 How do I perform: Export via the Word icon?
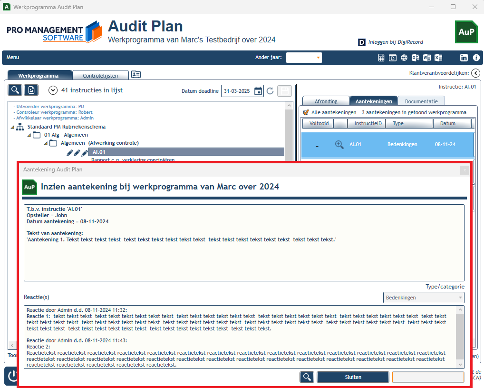[x=427, y=58]
